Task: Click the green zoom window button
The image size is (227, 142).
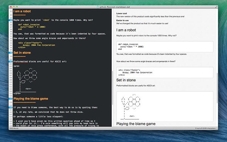Action: pyautogui.click(x=17, y=7)
